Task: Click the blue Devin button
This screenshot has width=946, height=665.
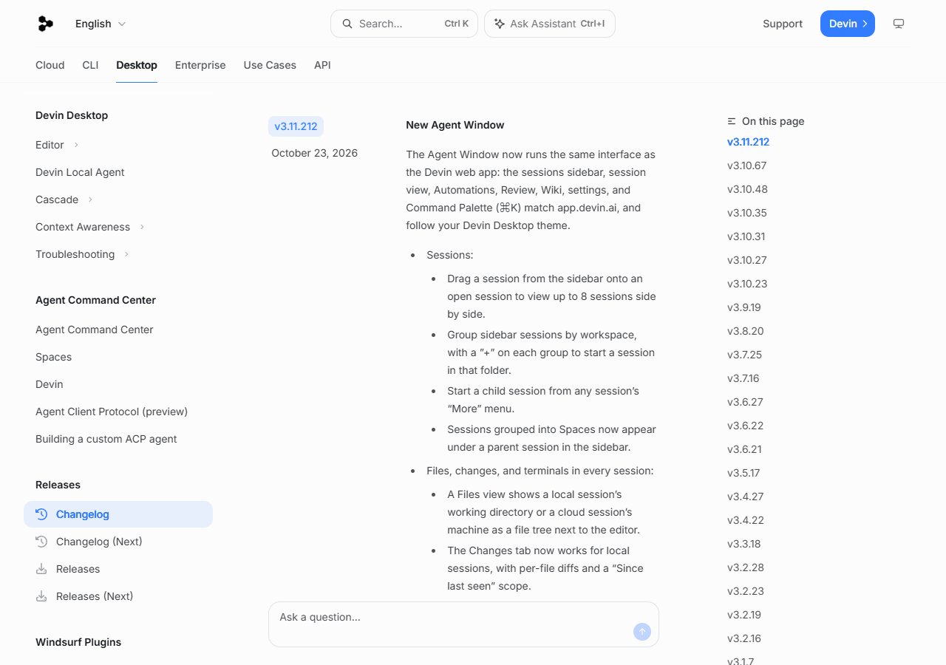Action: (848, 24)
